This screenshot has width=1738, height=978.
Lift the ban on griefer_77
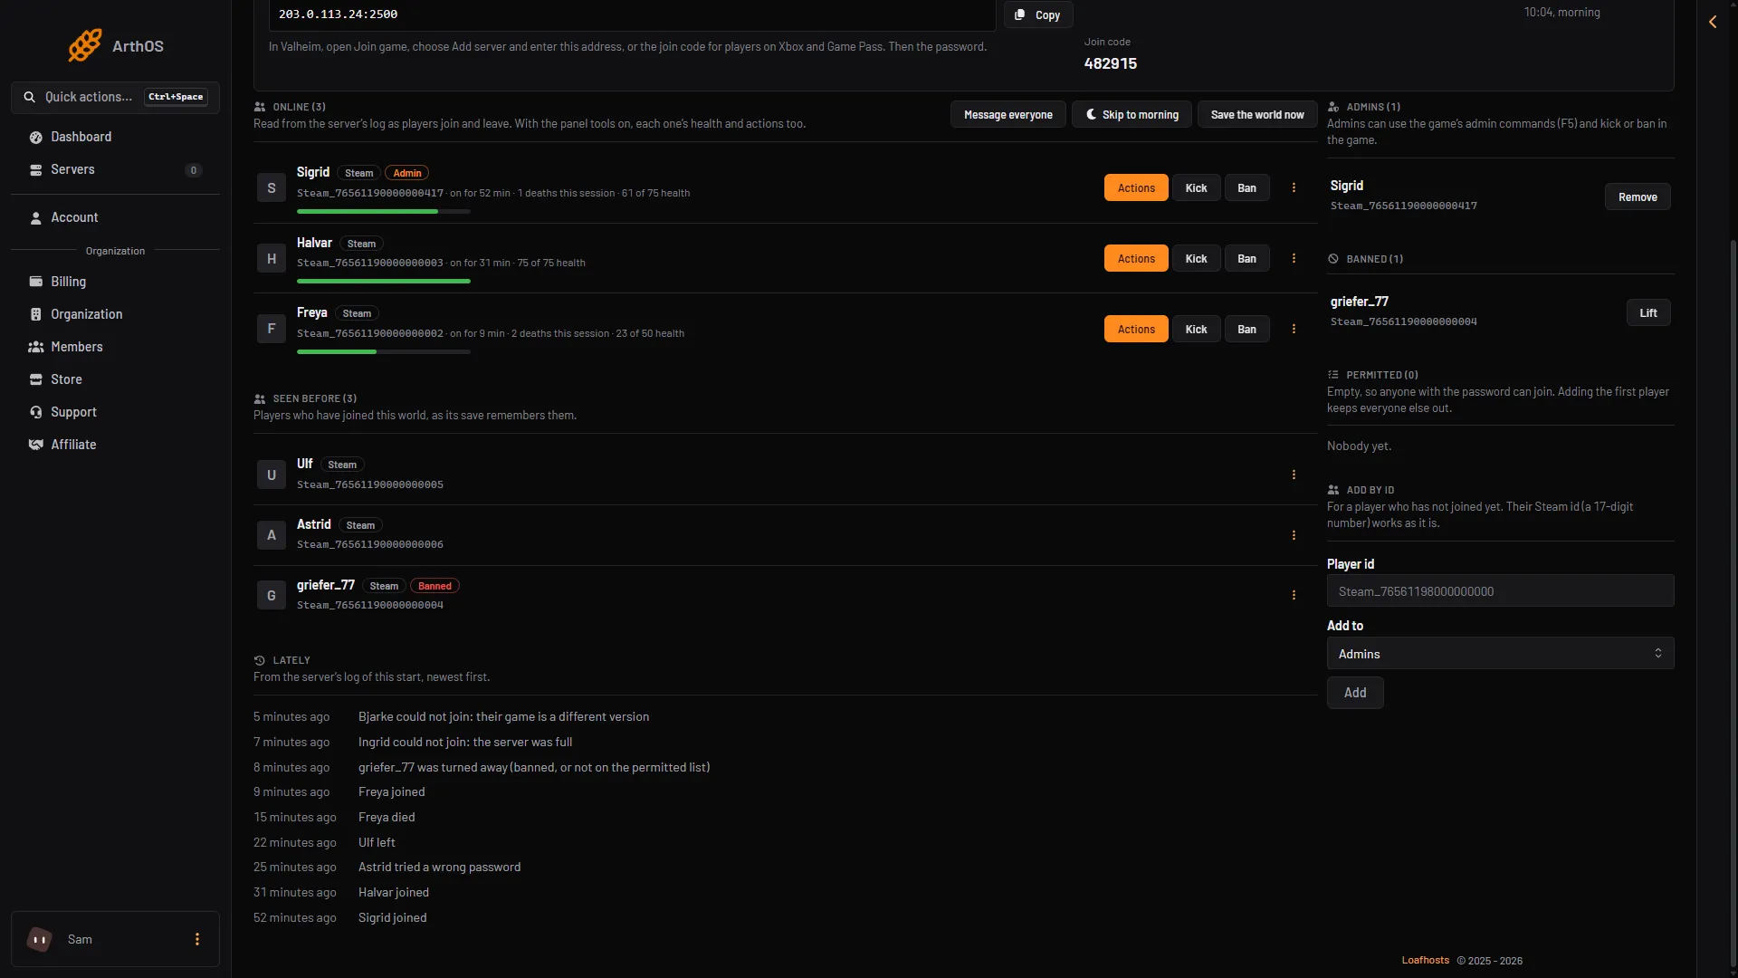1648,313
